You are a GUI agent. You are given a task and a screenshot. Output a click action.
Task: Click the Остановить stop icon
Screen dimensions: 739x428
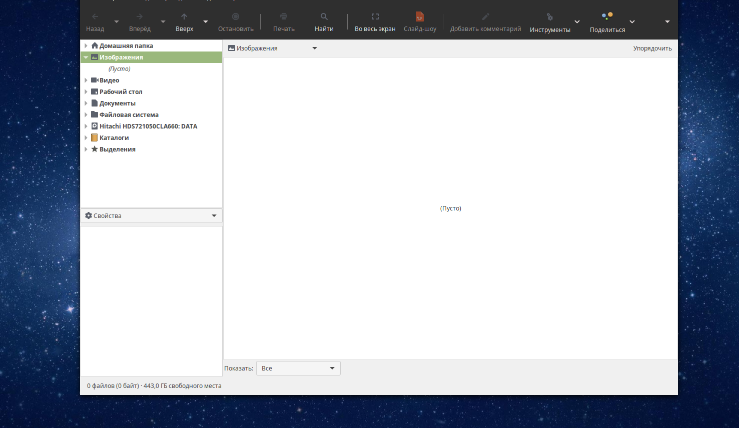(x=236, y=16)
